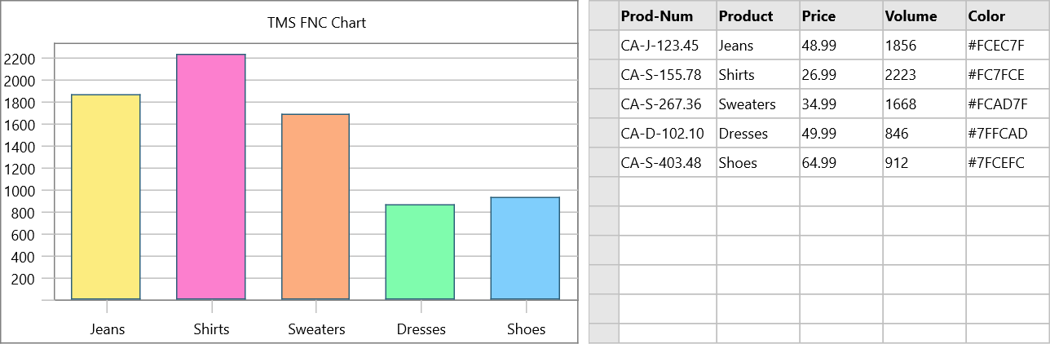Select the color cell #FC7FCE

click(x=1008, y=75)
